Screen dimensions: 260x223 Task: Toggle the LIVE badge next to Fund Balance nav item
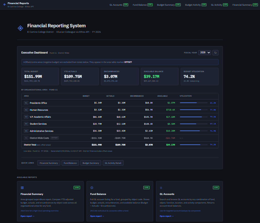point(150,4)
